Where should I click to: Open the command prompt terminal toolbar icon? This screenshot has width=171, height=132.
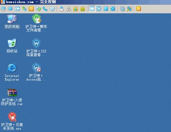[x=17, y=9]
